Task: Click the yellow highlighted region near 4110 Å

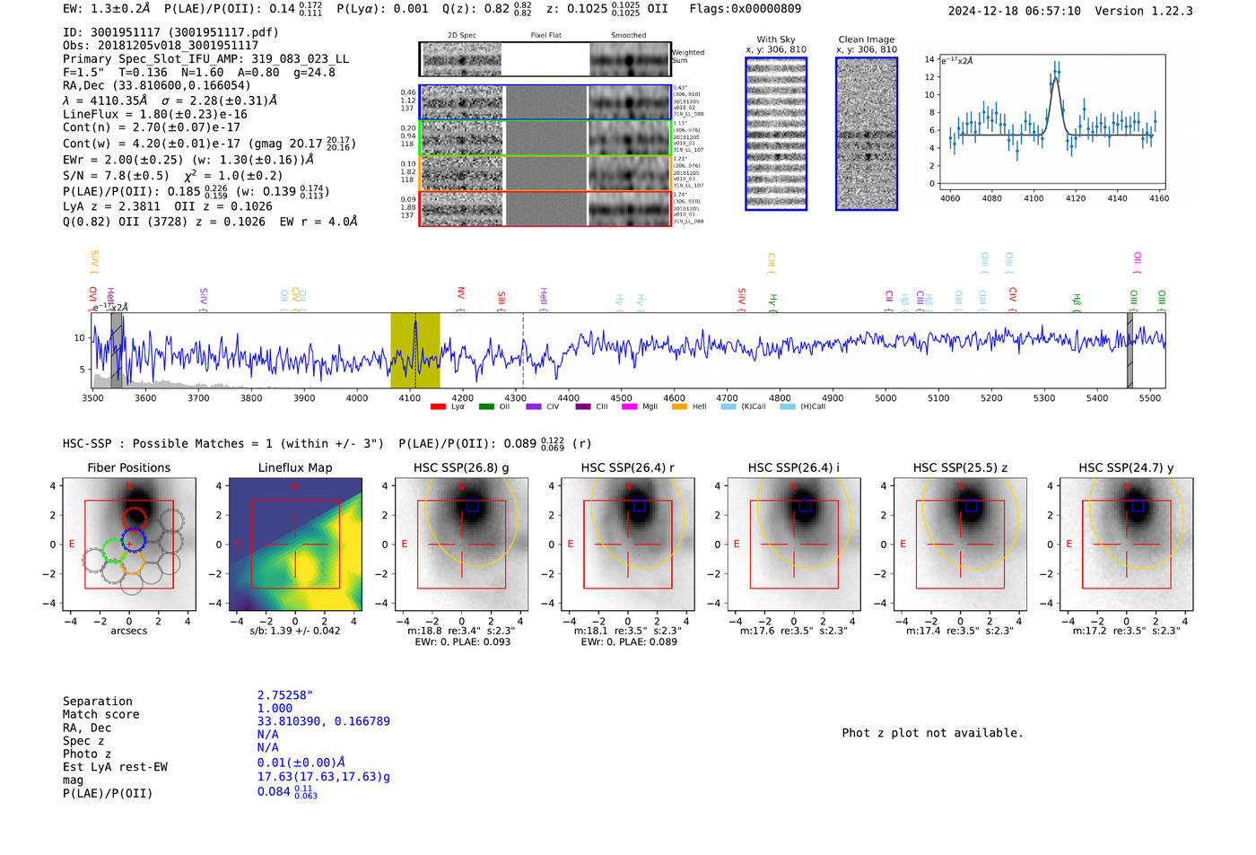Action: 415,350
